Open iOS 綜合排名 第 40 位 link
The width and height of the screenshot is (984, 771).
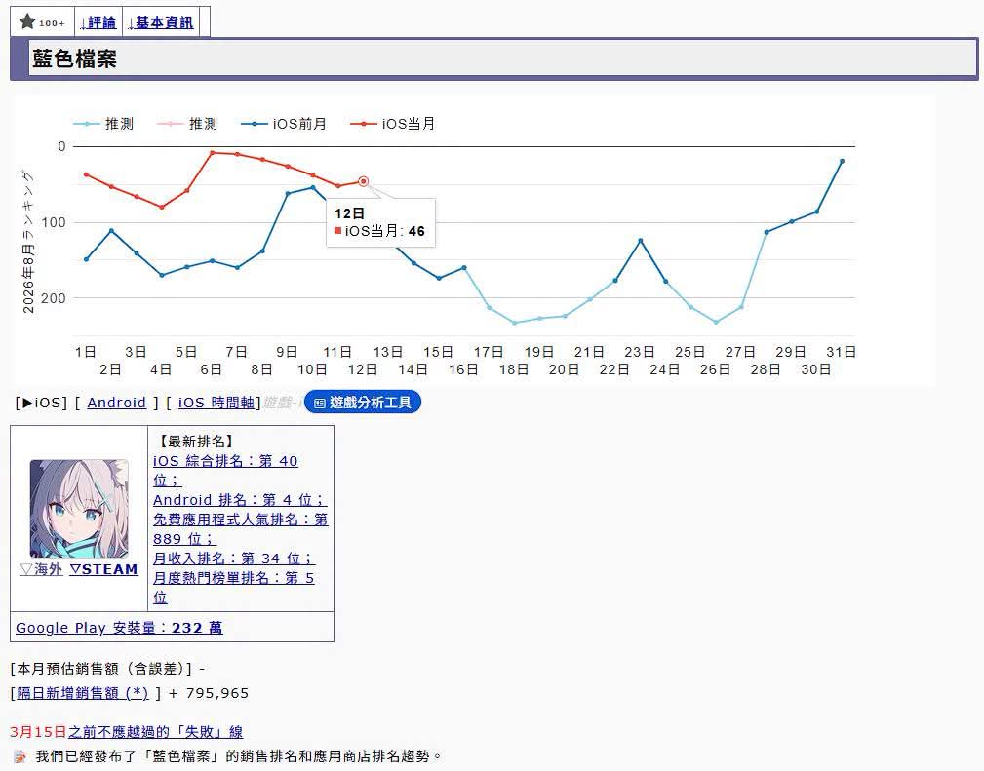(x=225, y=471)
